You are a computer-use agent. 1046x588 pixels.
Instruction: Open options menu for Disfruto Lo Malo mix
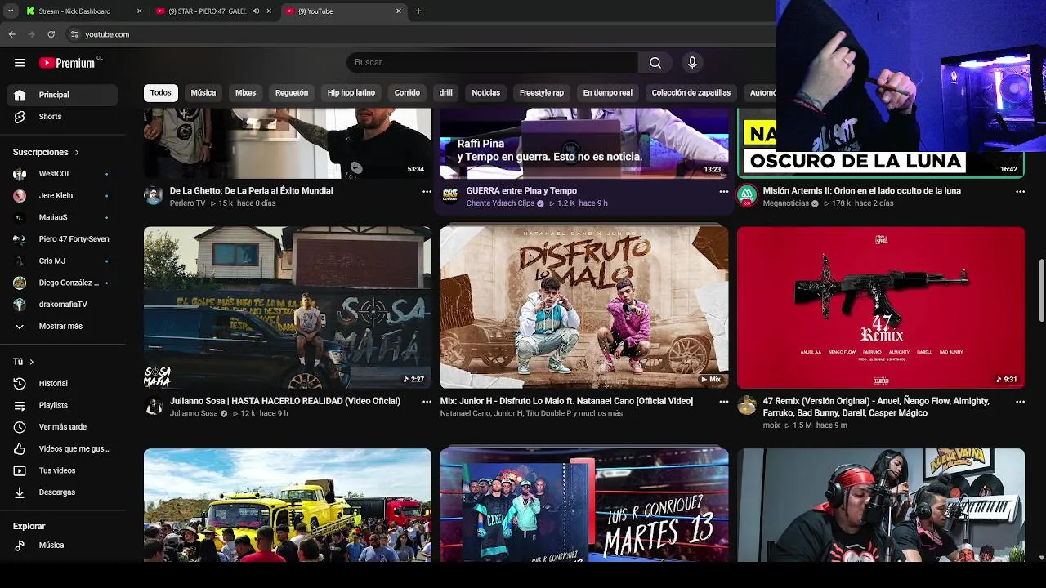(x=723, y=402)
